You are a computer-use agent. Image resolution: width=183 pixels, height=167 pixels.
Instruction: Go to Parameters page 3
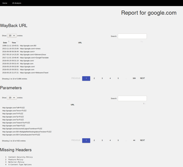[x=102, y=140]
